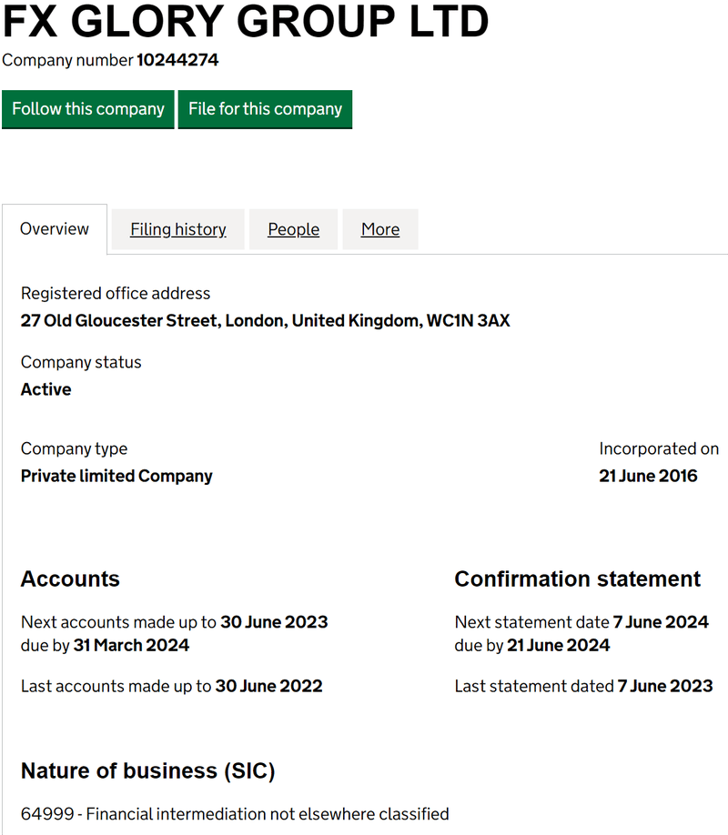This screenshot has width=728, height=835.
Task: Click the registered office address text
Action: (x=265, y=319)
